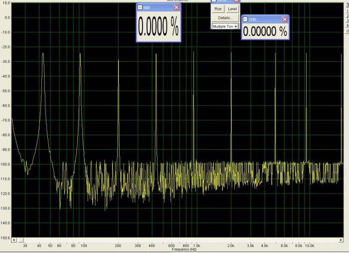Close the THD readout window
Screen dimensions: 349x253
[285, 19]
